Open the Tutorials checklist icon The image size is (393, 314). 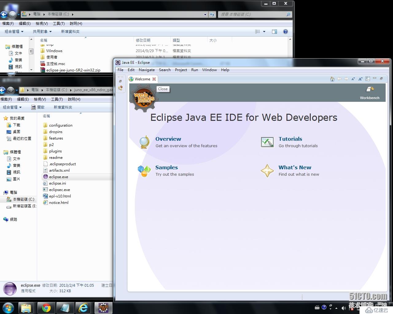click(267, 142)
